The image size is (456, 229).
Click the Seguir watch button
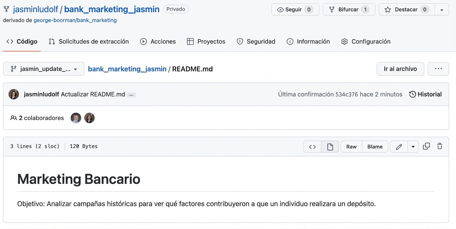295,9
